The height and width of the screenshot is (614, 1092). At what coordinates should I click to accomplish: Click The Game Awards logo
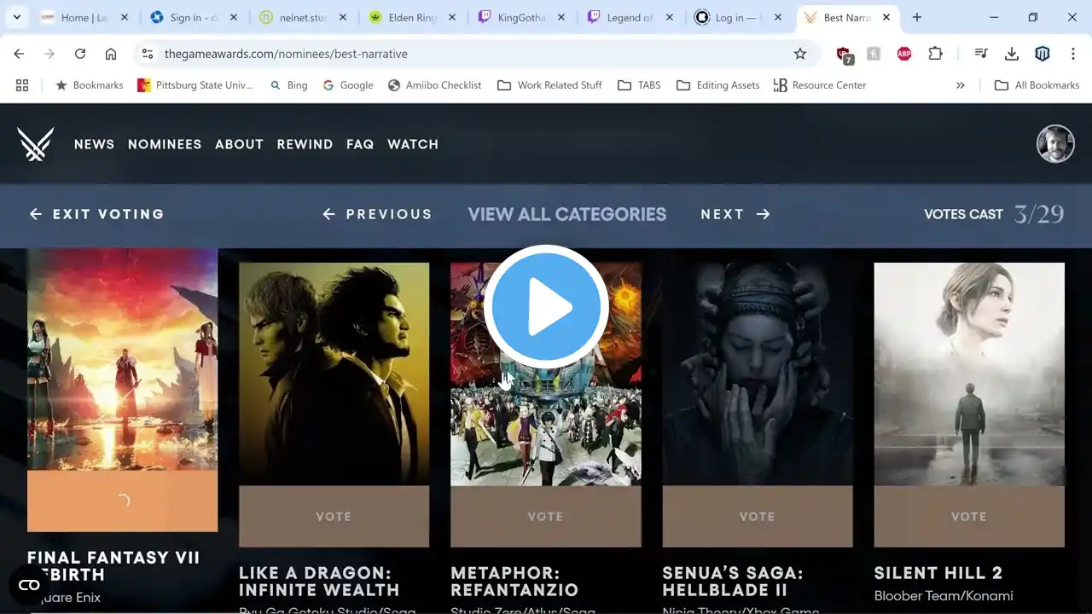[x=35, y=144]
